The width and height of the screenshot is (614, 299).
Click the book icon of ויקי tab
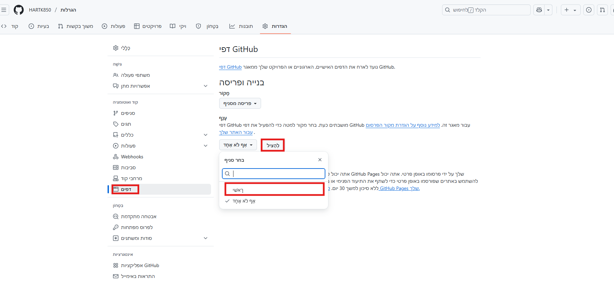[173, 26]
